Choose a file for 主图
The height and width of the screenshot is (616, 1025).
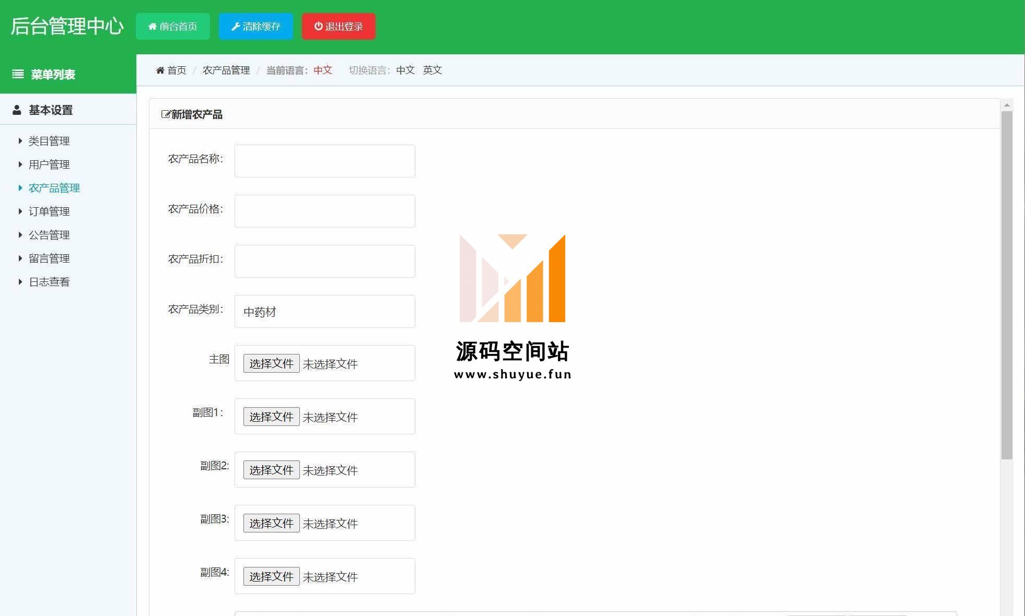271,363
